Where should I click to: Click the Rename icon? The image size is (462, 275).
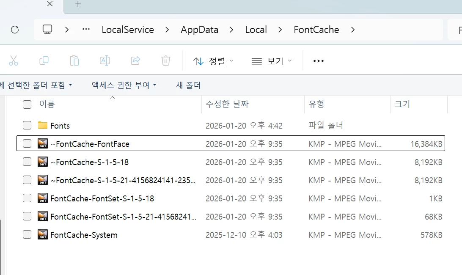(105, 61)
